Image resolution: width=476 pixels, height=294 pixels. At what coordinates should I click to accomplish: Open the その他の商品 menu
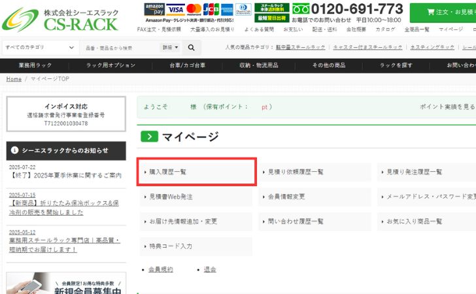pos(329,65)
